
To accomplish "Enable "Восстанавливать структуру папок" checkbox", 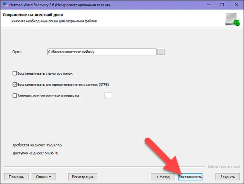I will click(x=15, y=74).
